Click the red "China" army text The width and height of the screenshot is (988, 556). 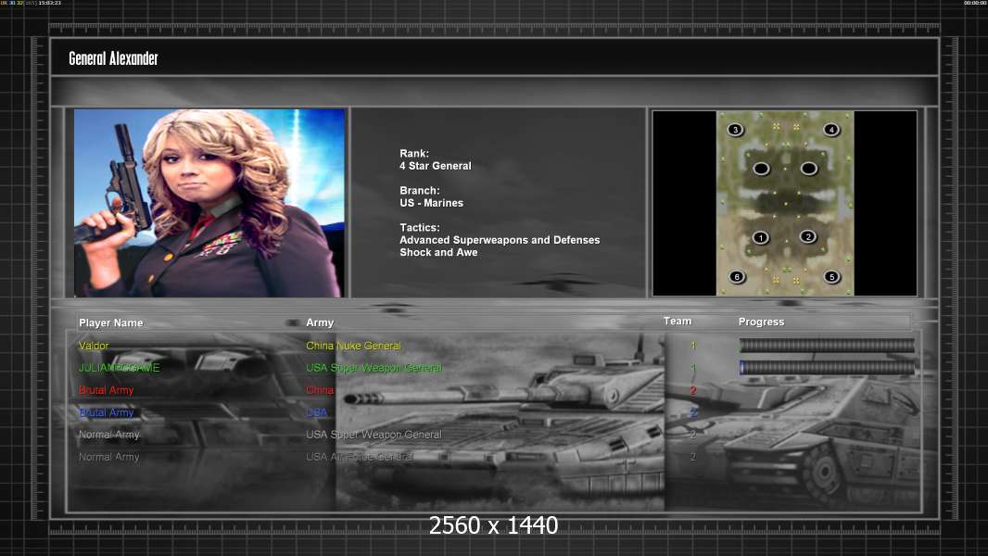pyautogui.click(x=320, y=390)
